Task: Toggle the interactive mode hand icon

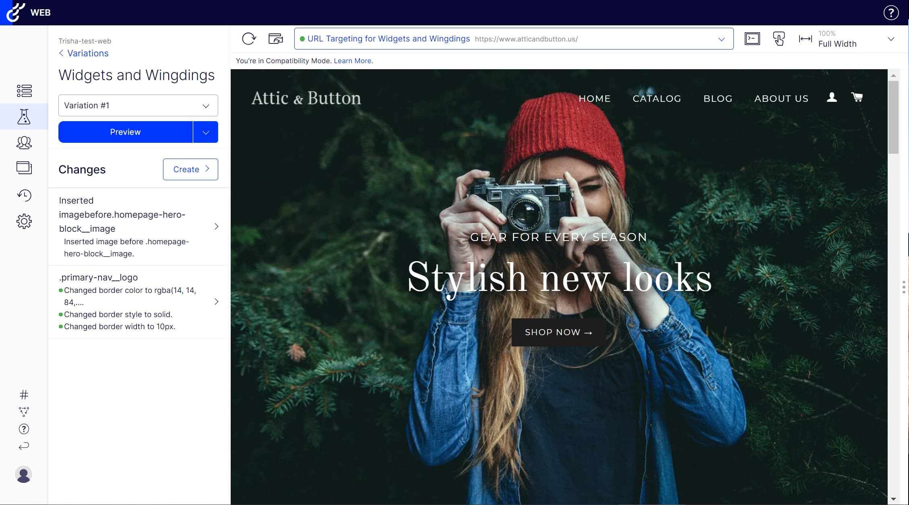Action: click(x=779, y=39)
